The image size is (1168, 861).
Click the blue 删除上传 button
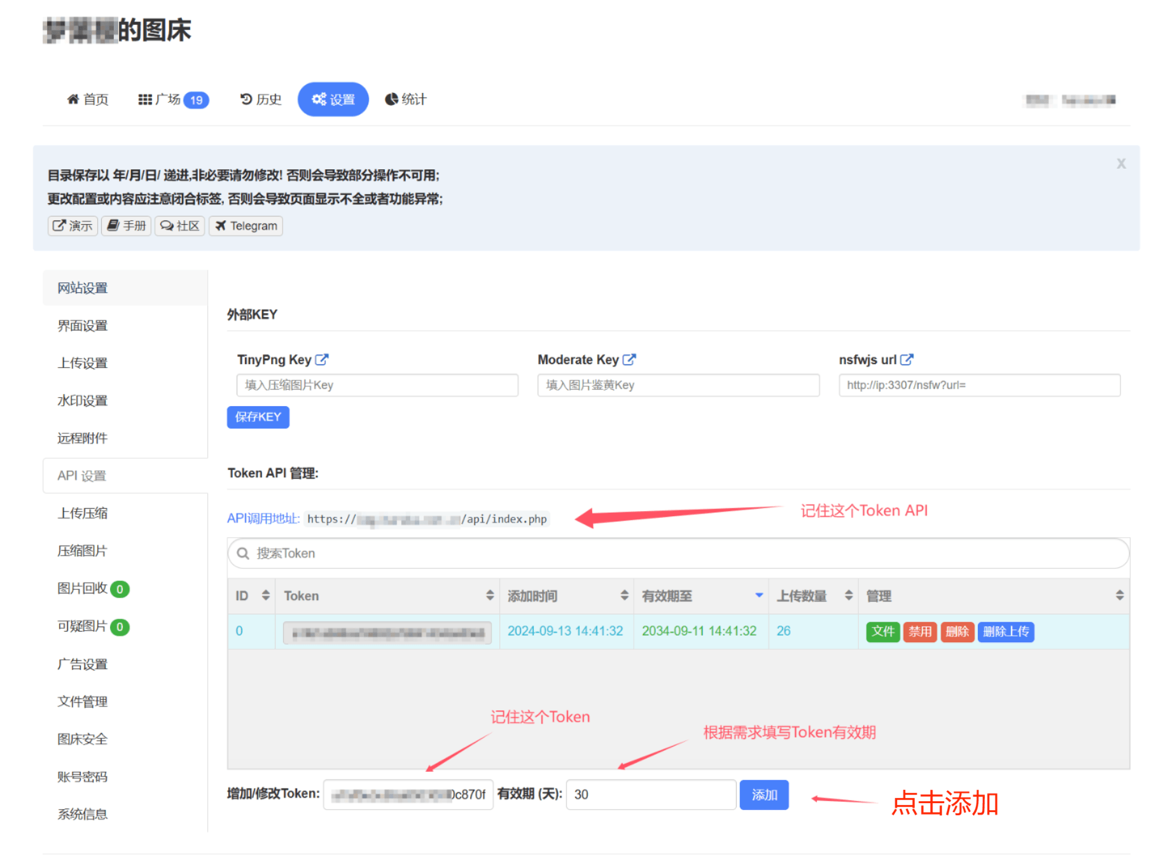tap(1006, 632)
